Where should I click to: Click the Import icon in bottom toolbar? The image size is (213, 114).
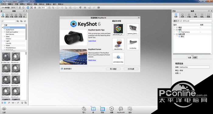coord(84,109)
